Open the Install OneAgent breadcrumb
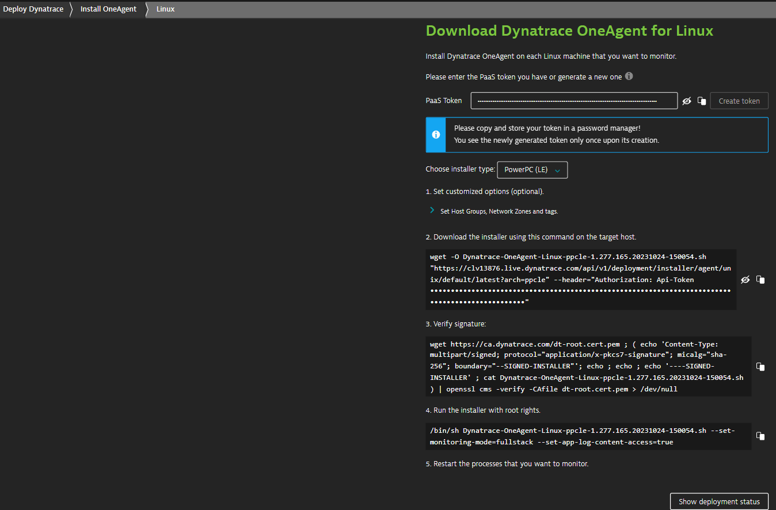Viewport: 776px width, 510px height. point(108,9)
